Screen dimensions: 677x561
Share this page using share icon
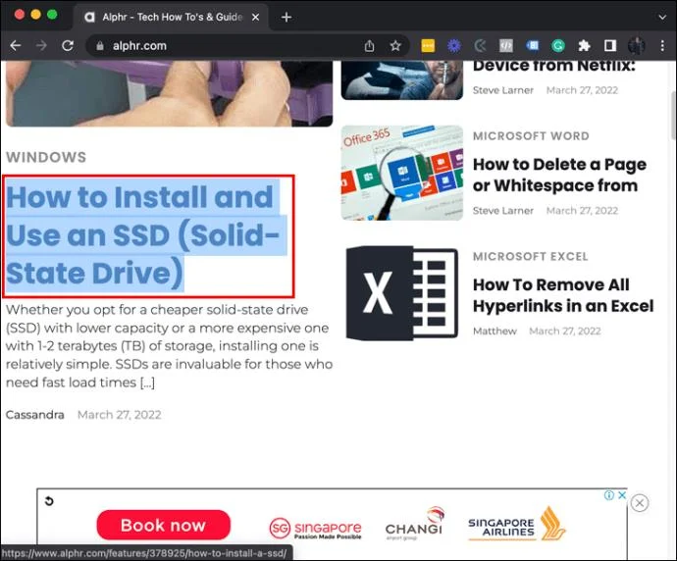[x=369, y=46]
